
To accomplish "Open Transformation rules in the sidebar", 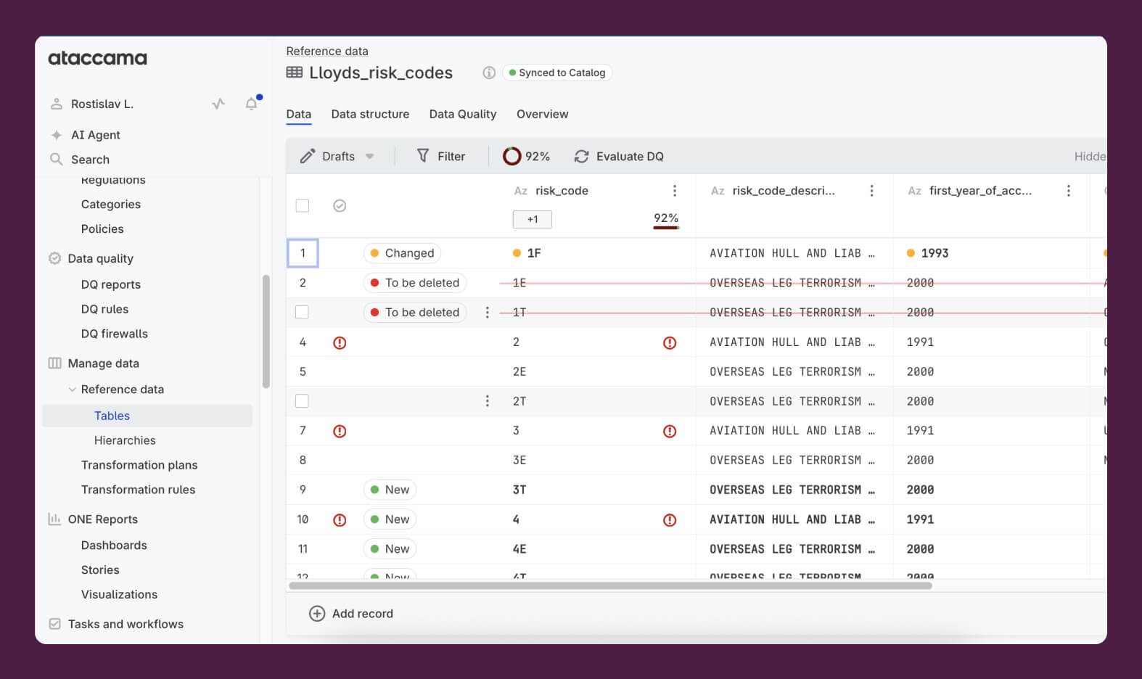I will click(x=138, y=490).
